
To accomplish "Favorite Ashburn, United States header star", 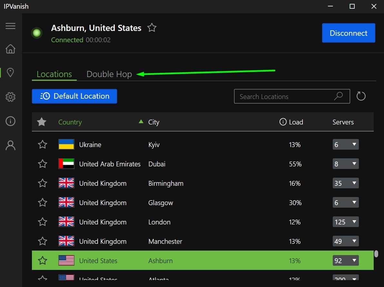I will 152,27.
